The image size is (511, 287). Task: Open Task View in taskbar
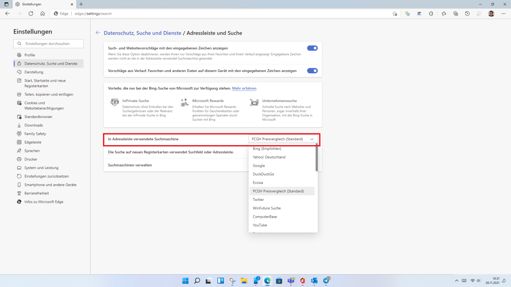coord(209,281)
